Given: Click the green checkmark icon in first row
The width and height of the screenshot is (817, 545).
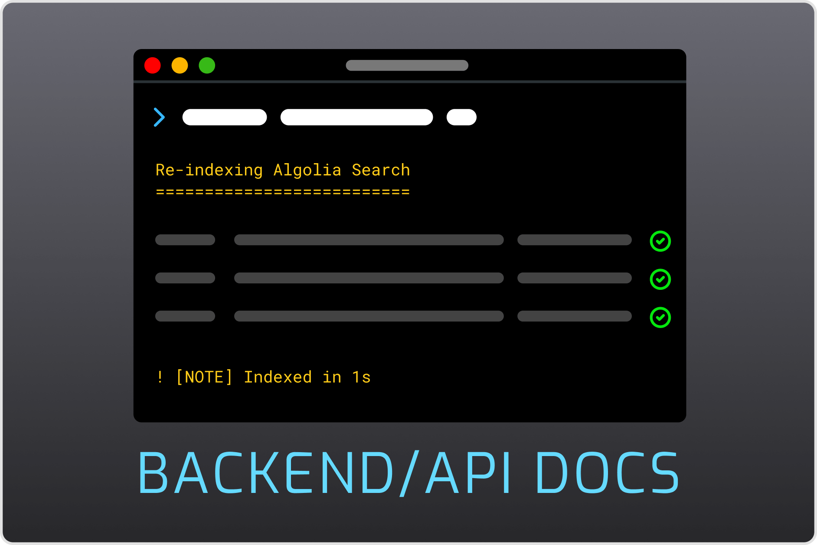Looking at the screenshot, I should [660, 241].
